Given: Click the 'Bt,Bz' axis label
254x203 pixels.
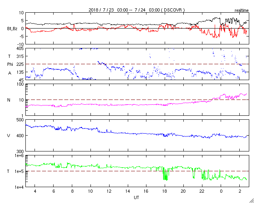Looking at the screenshot, I should coord(12,29).
